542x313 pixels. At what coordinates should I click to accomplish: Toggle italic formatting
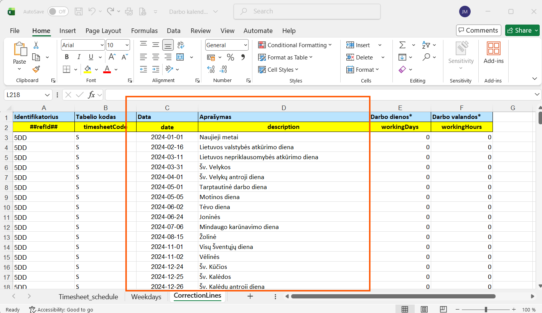(79, 57)
